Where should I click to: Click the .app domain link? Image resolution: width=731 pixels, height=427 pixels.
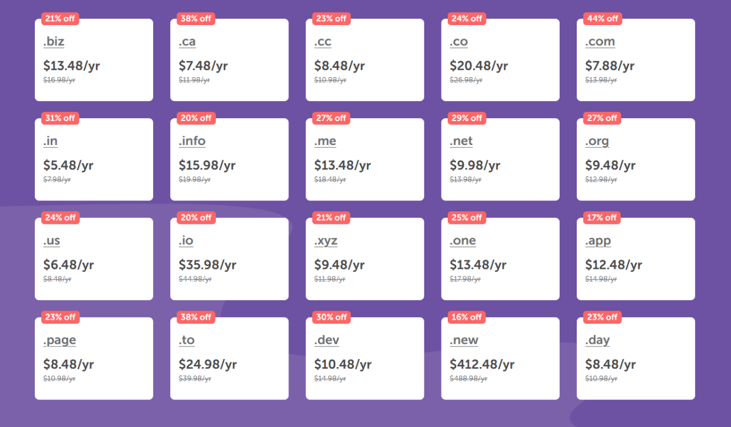[x=598, y=240]
